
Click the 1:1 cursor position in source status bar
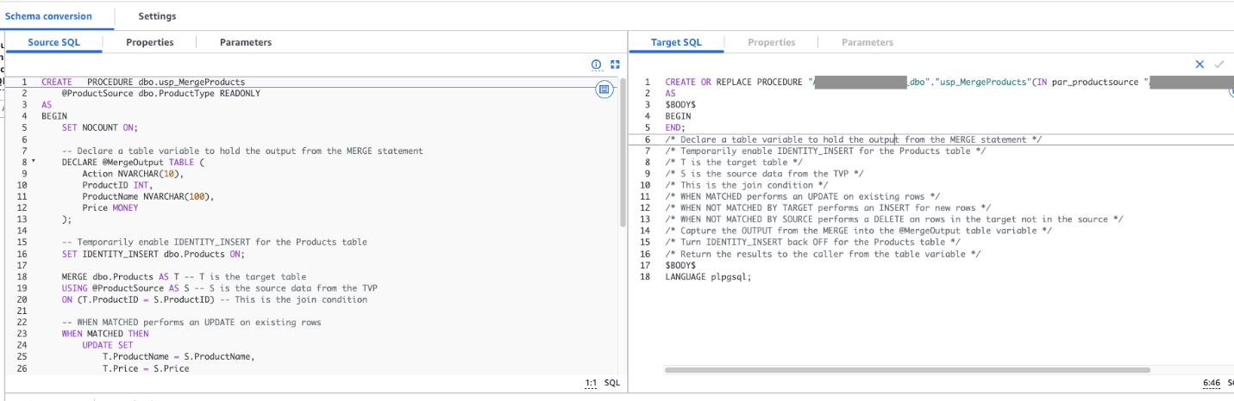click(x=591, y=382)
